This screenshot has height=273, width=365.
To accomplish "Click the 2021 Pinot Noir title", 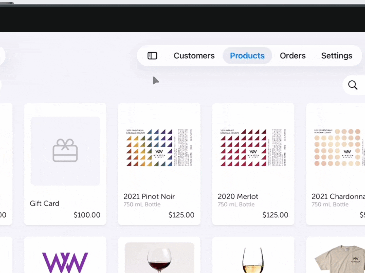I will 149,196.
